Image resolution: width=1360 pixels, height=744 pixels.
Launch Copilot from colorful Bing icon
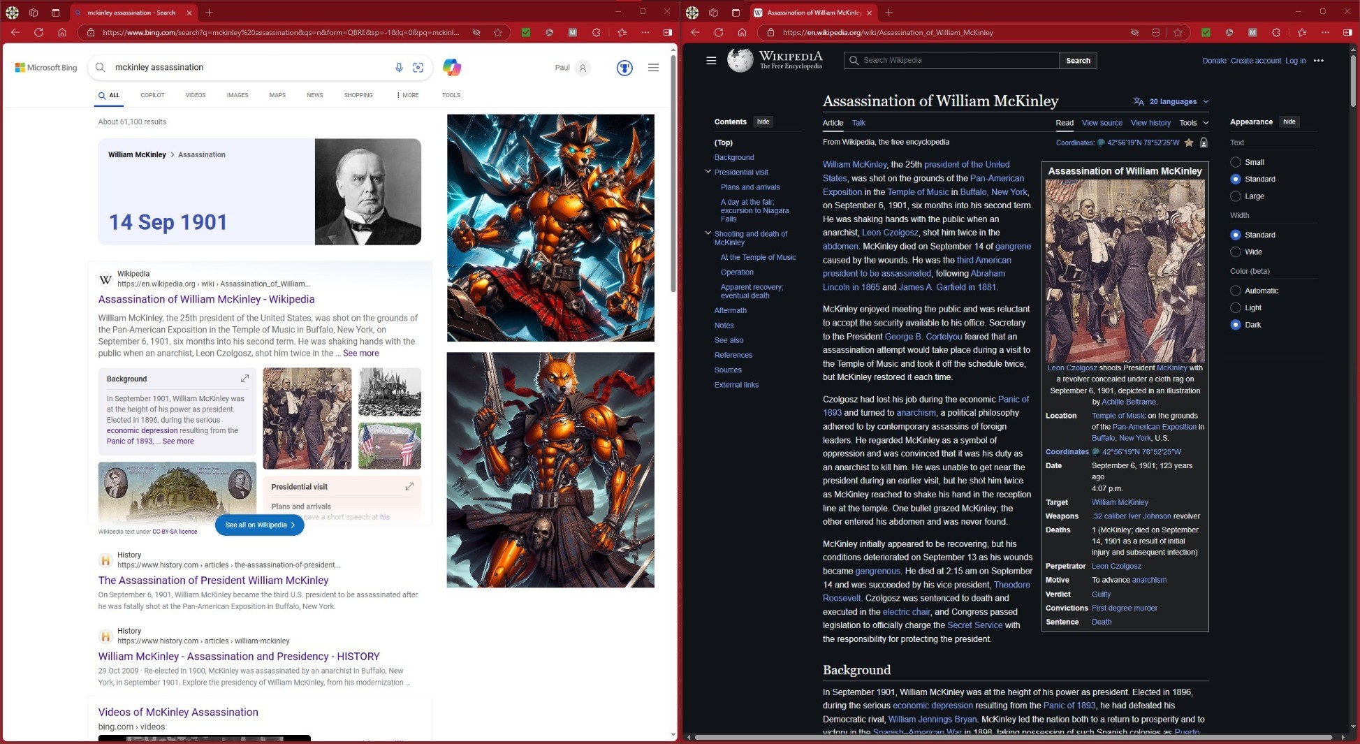coord(452,67)
